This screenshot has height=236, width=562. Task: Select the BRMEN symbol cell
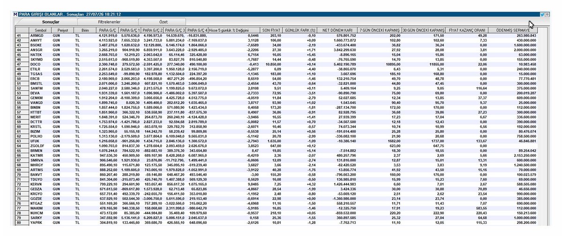pyautogui.click(x=40, y=150)
